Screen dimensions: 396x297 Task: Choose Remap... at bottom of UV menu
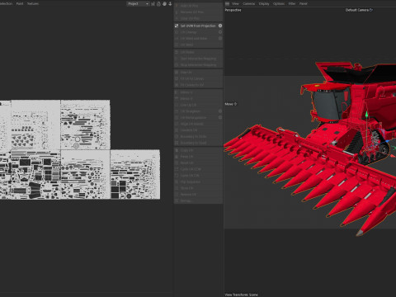pyautogui.click(x=198, y=200)
